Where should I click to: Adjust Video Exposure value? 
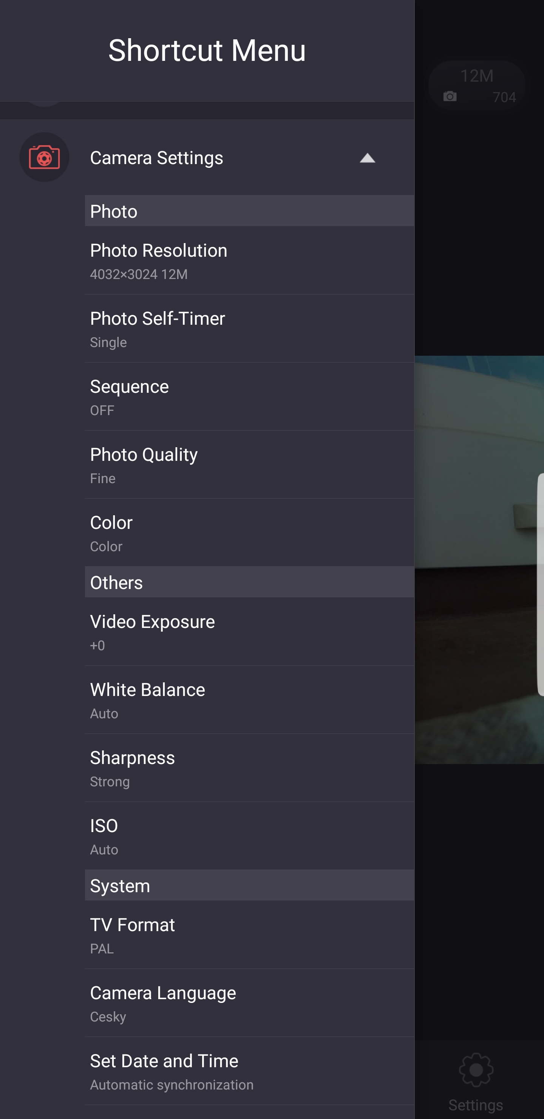(x=249, y=632)
